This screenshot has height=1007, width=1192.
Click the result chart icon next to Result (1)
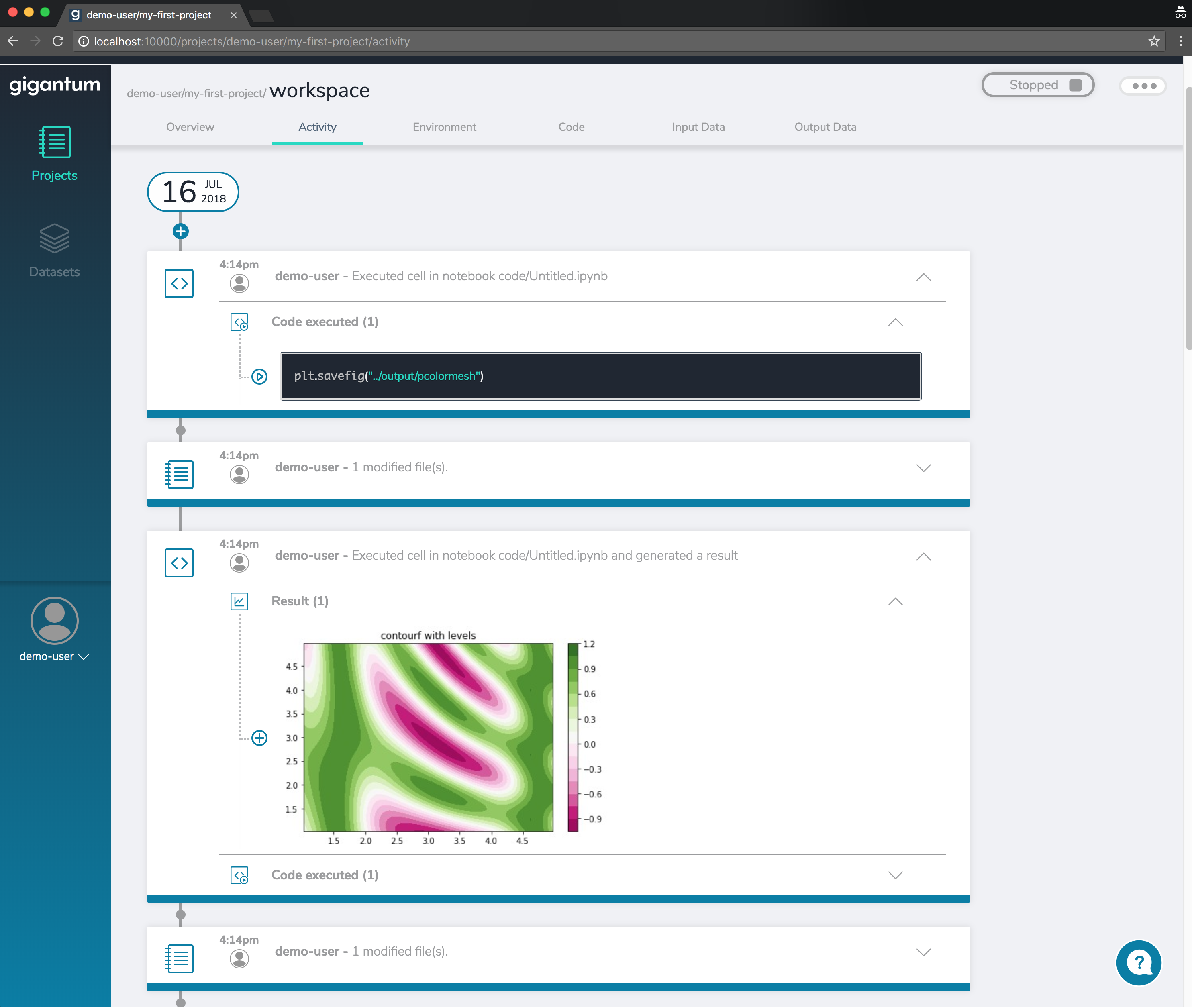click(x=239, y=601)
